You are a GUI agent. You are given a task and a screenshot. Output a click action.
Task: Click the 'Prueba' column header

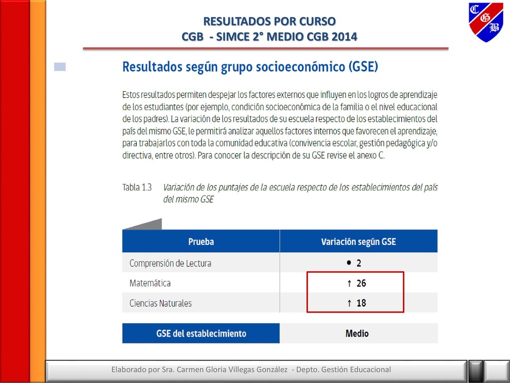click(201, 241)
